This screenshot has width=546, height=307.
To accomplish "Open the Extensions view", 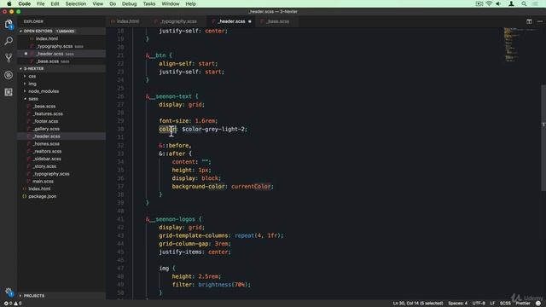I will pos(9,92).
